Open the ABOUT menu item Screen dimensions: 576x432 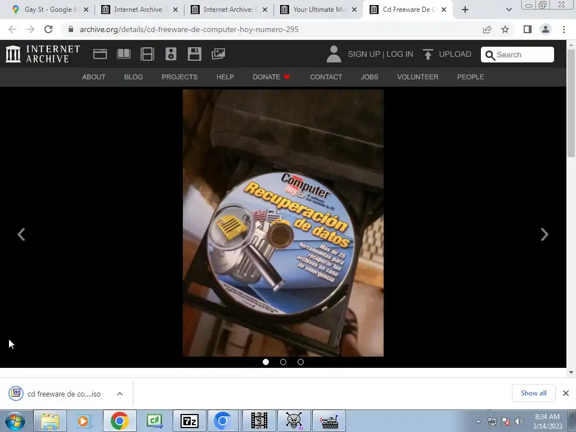click(94, 76)
